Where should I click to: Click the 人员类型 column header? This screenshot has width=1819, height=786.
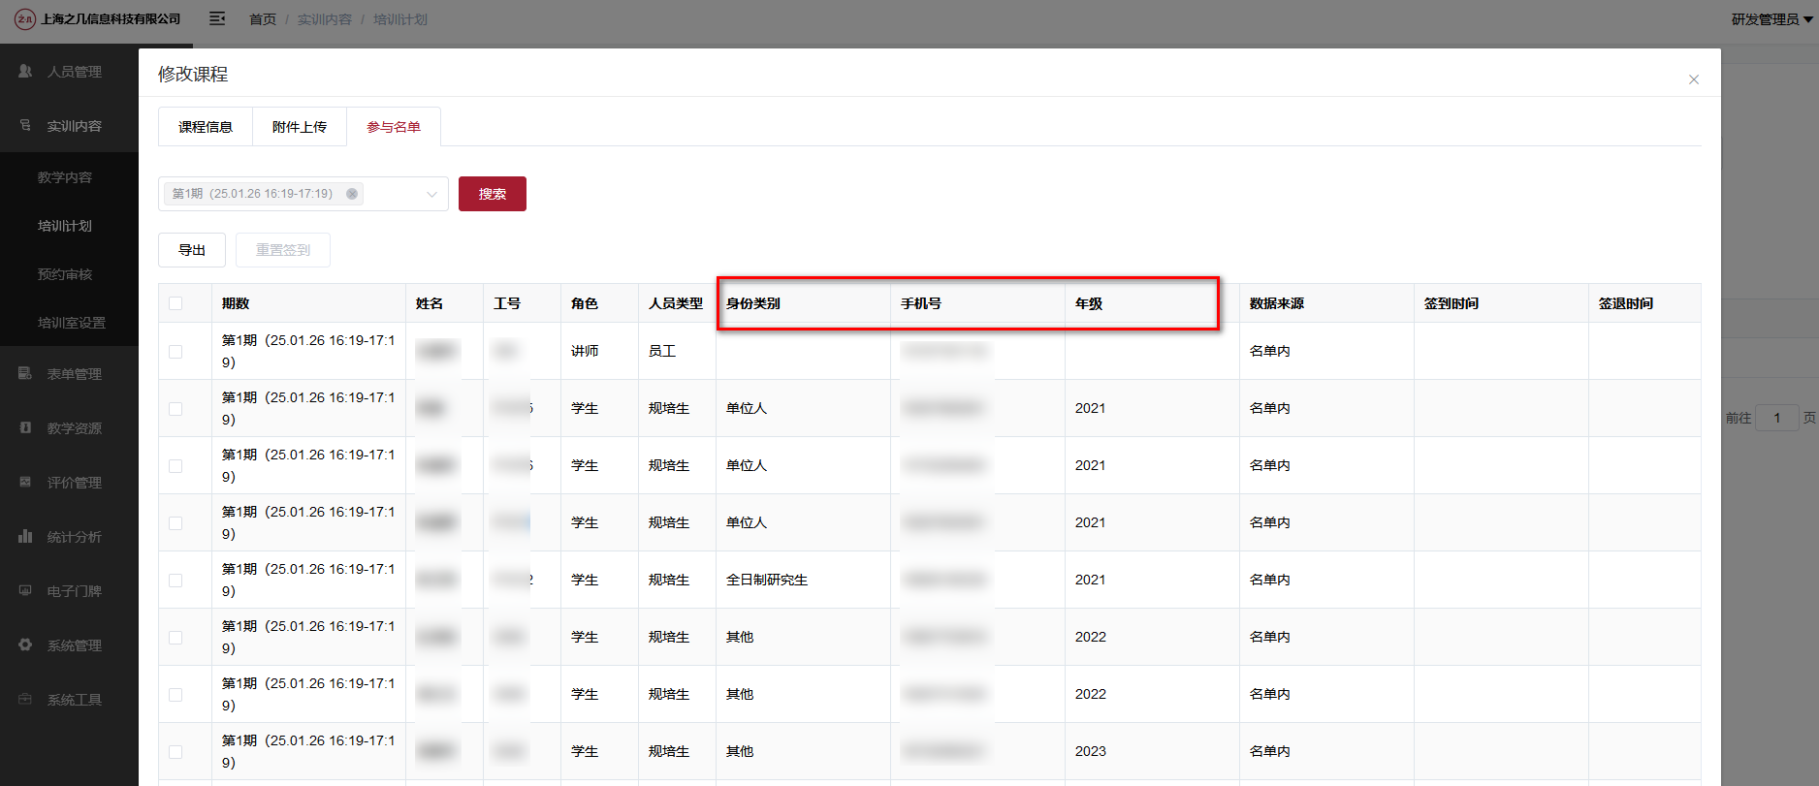[676, 303]
